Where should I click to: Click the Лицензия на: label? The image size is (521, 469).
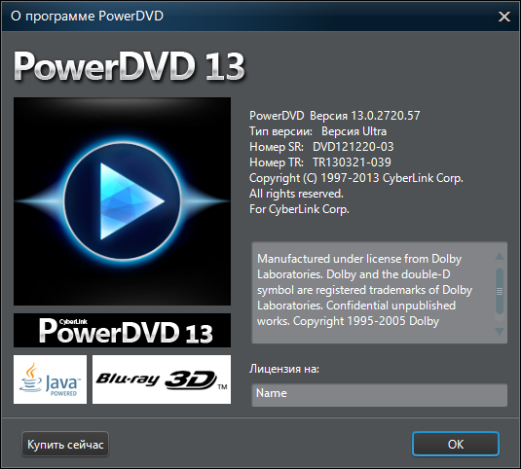[x=284, y=369]
